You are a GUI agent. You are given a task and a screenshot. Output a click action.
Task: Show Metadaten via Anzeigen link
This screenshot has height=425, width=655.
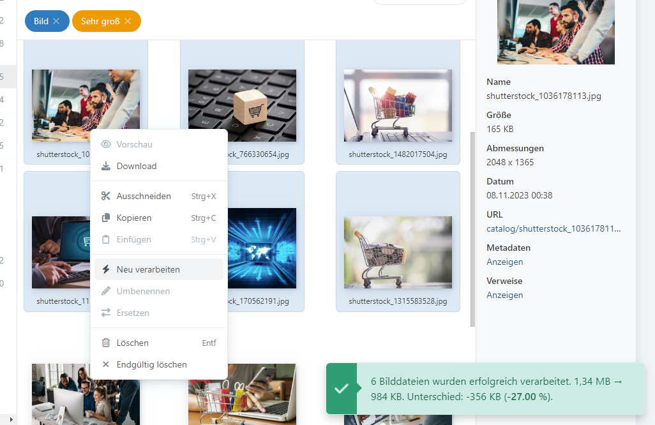tap(504, 262)
